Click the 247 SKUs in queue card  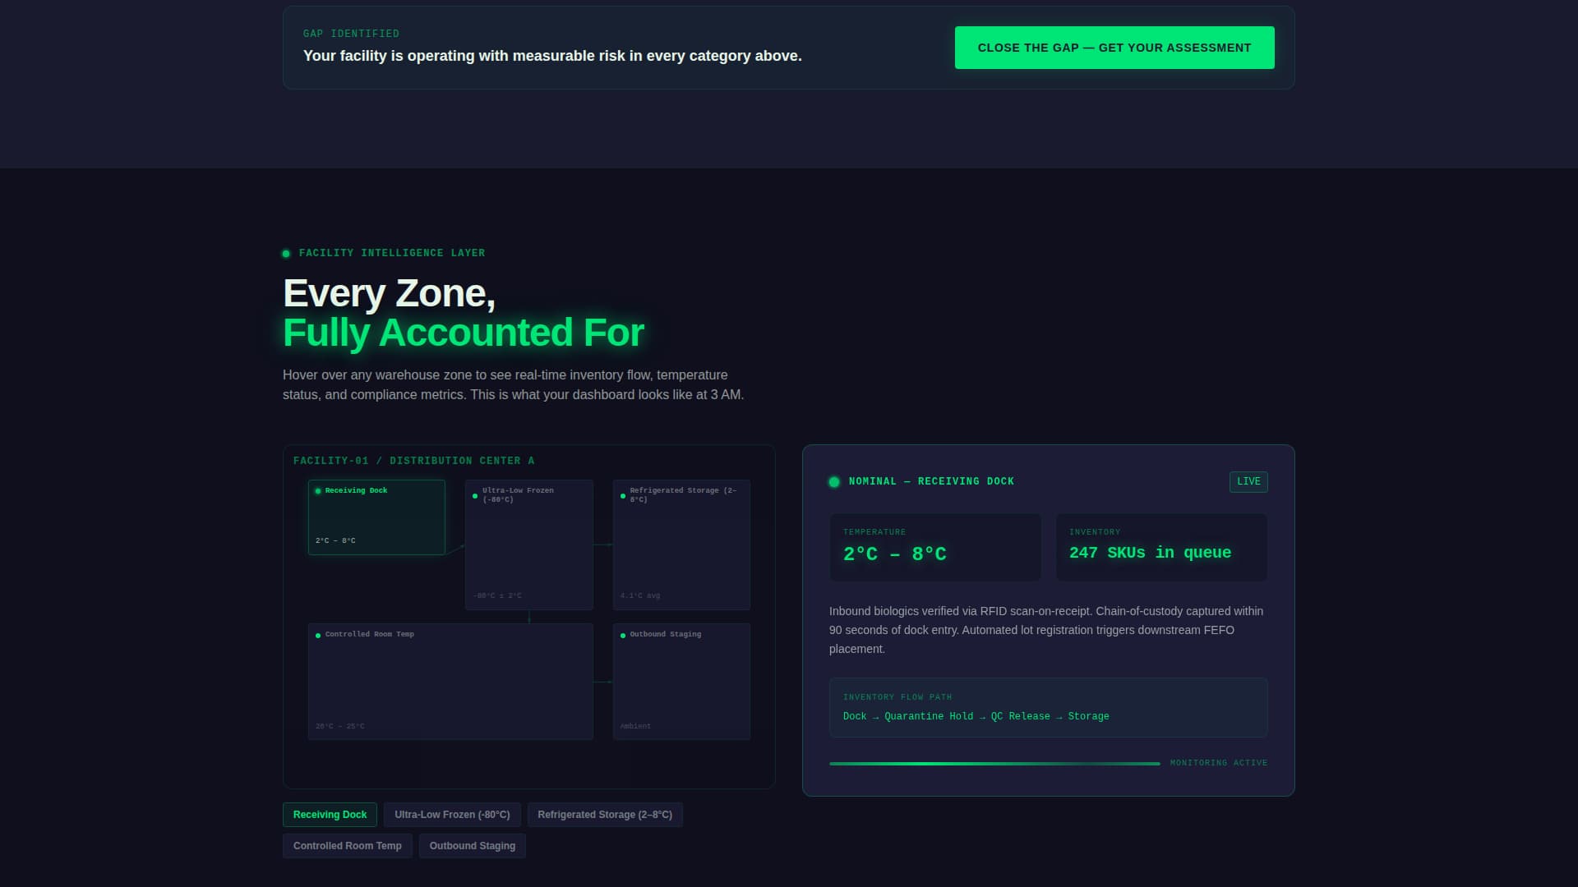coord(1161,547)
